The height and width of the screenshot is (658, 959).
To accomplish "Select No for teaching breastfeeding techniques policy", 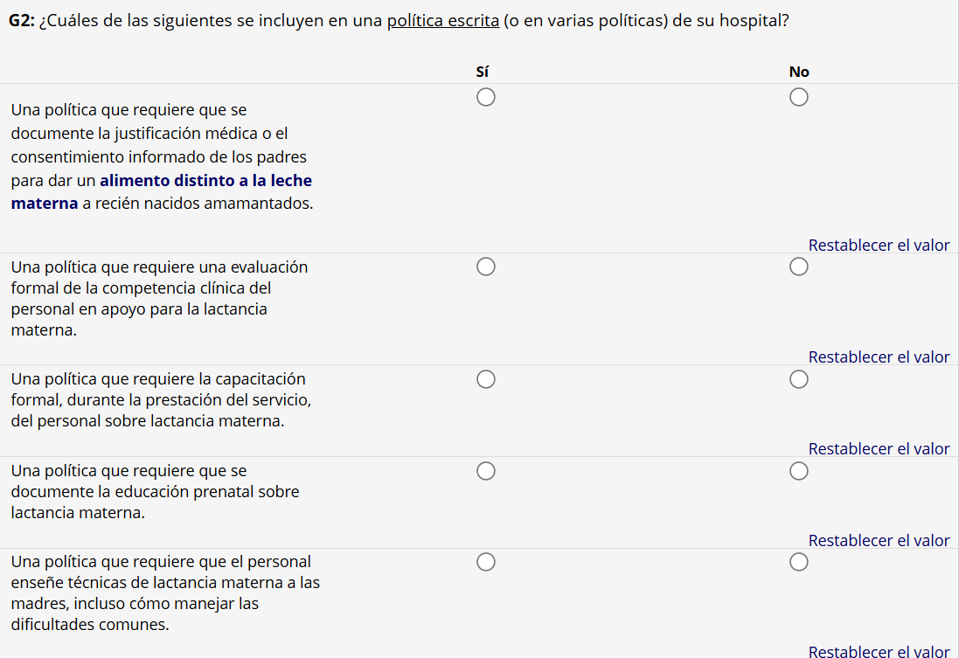I will pos(799,562).
